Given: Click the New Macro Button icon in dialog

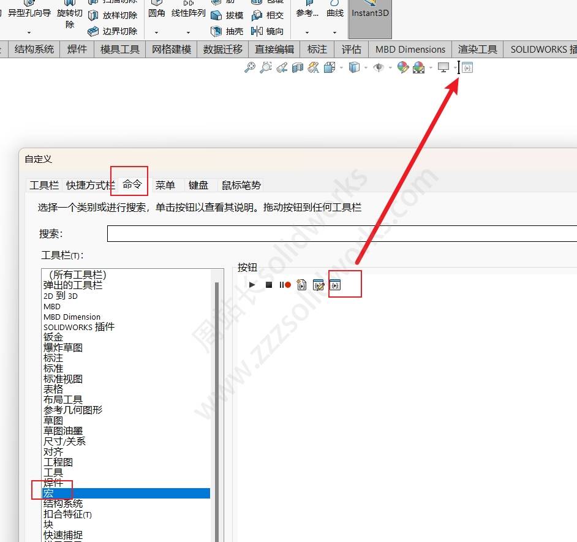Looking at the screenshot, I should coord(335,285).
